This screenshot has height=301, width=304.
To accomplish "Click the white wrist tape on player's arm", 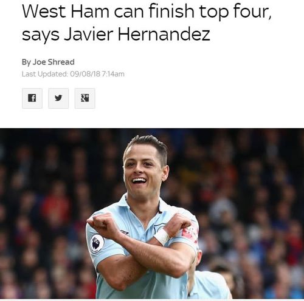I will pos(162,236).
